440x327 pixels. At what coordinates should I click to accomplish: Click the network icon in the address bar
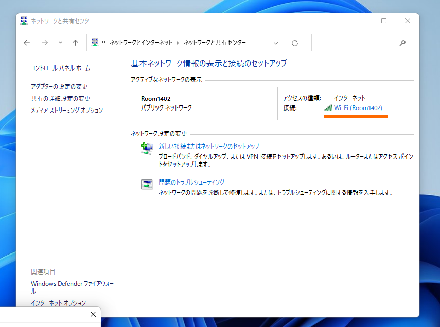(x=95, y=43)
